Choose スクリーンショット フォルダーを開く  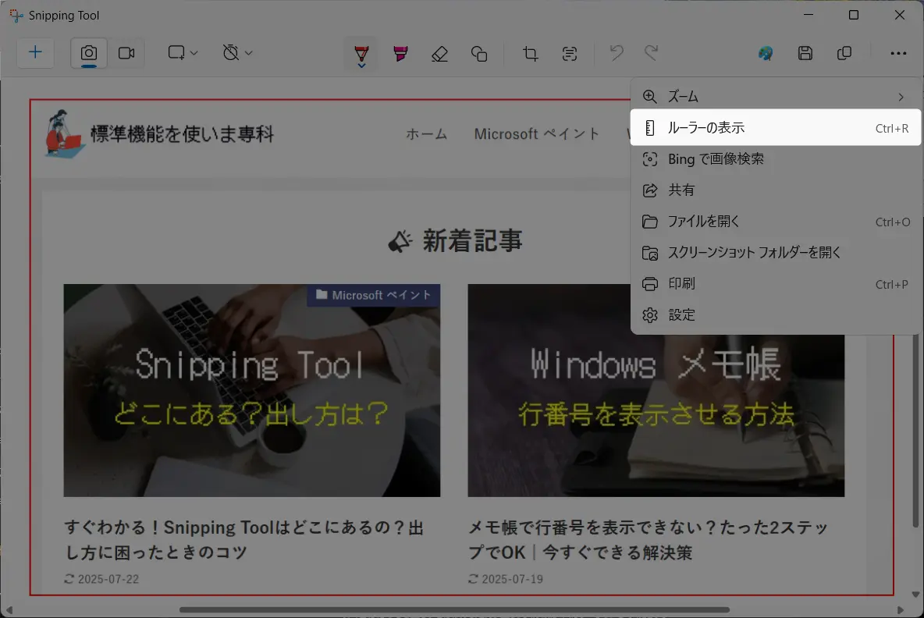[775, 253]
